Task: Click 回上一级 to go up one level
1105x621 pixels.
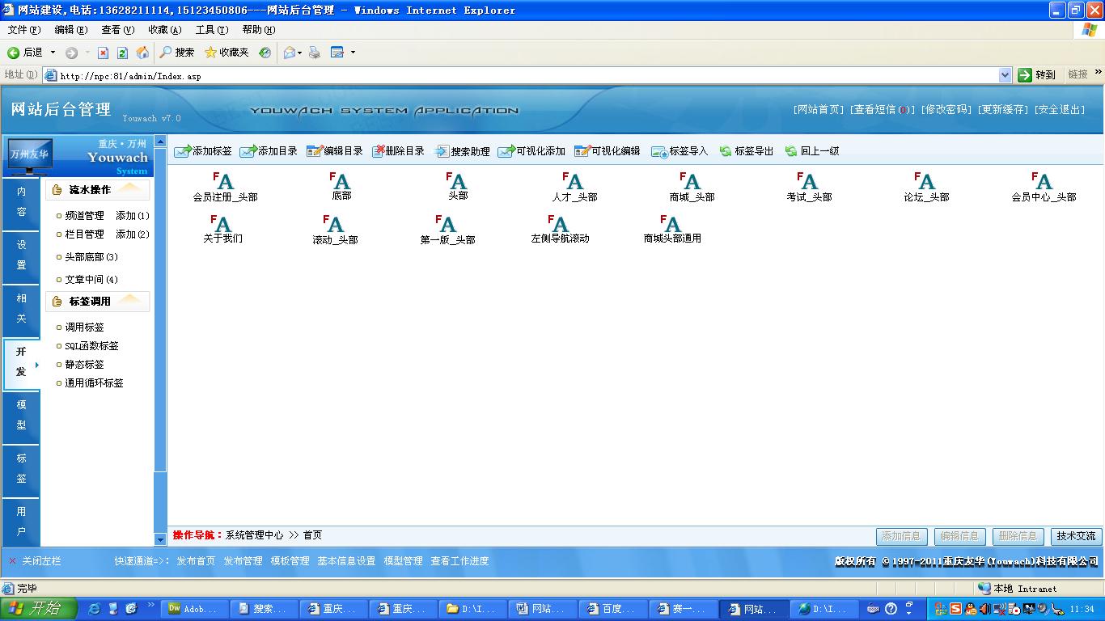Action: (812, 151)
